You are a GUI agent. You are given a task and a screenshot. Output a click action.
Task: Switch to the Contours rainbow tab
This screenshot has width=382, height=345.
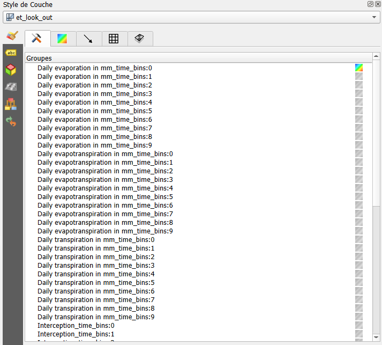63,39
